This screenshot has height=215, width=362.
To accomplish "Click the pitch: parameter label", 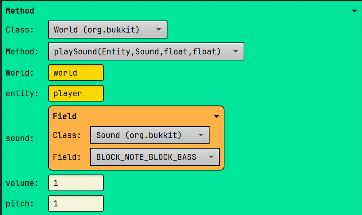I will coord(20,204).
